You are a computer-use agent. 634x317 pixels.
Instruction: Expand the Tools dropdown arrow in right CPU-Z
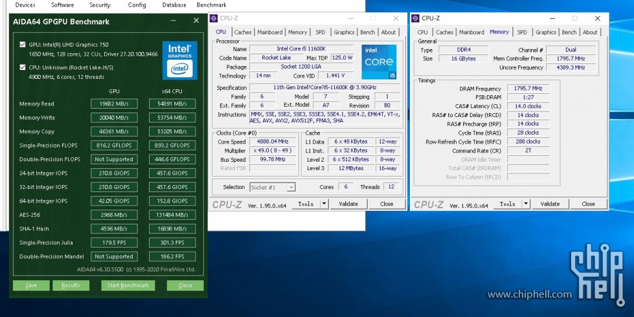[526, 204]
